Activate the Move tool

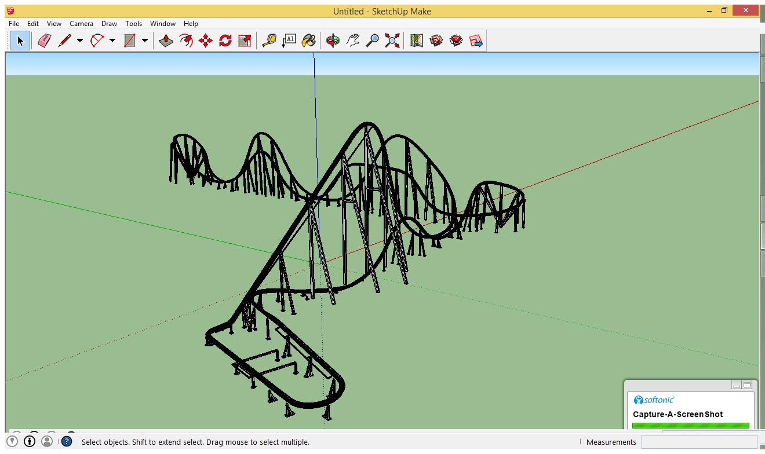tap(206, 41)
